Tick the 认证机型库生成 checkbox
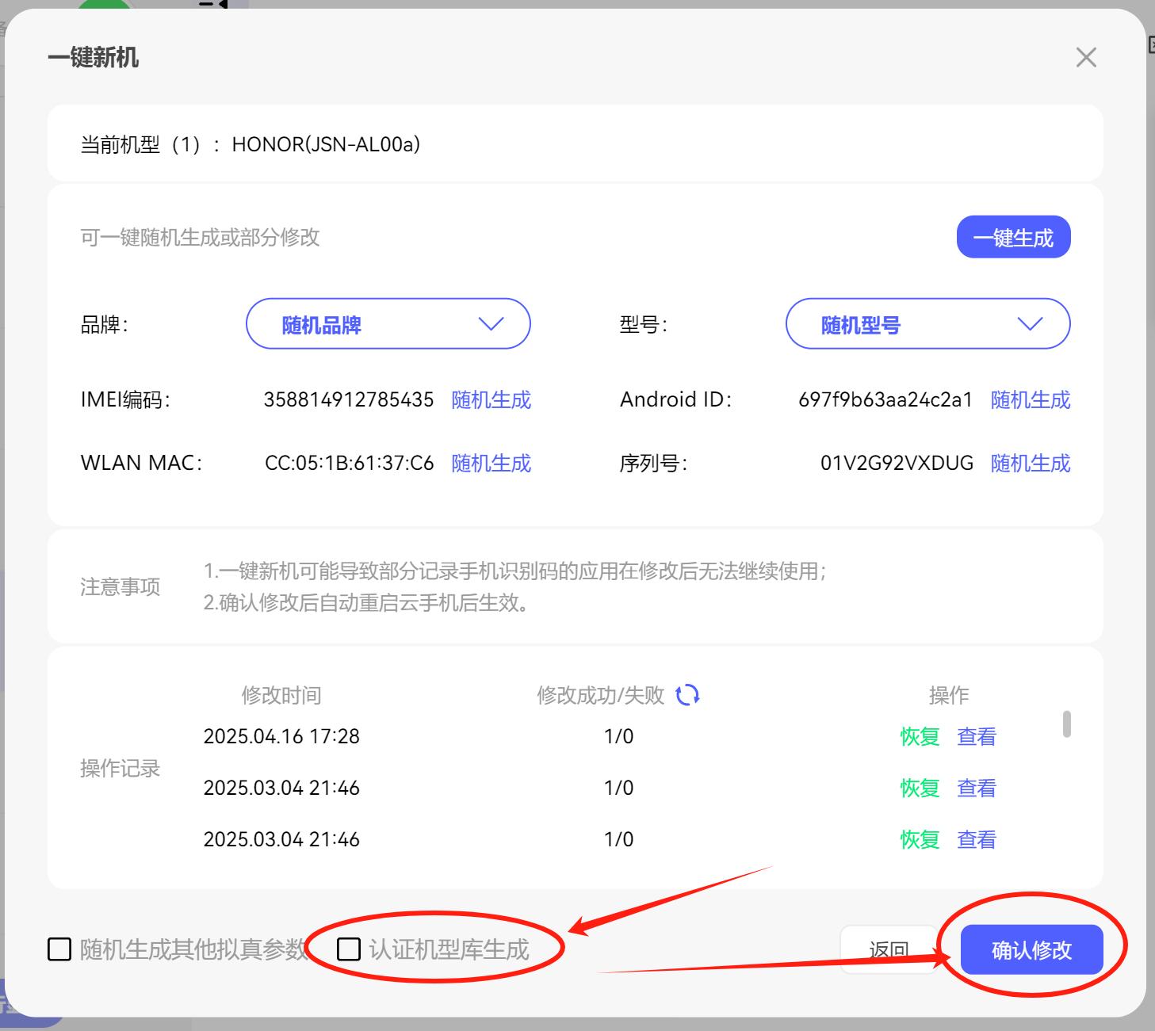 tap(349, 949)
